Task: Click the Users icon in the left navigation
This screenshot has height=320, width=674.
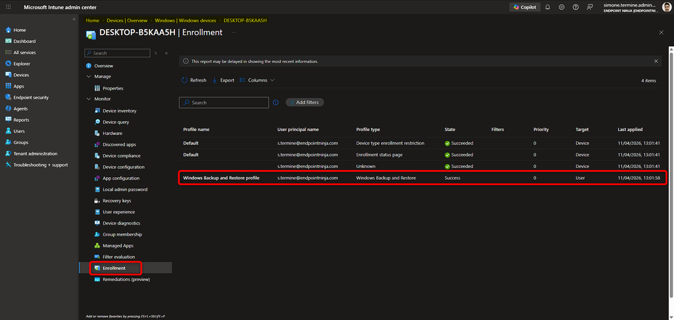Action: coord(8,131)
